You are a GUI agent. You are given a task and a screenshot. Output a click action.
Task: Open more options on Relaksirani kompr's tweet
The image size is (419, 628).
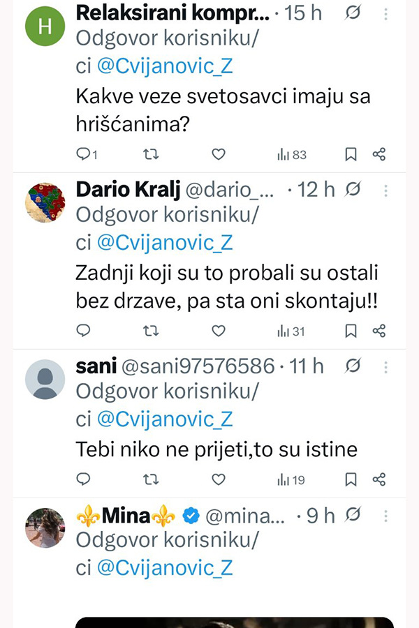pos(386,13)
